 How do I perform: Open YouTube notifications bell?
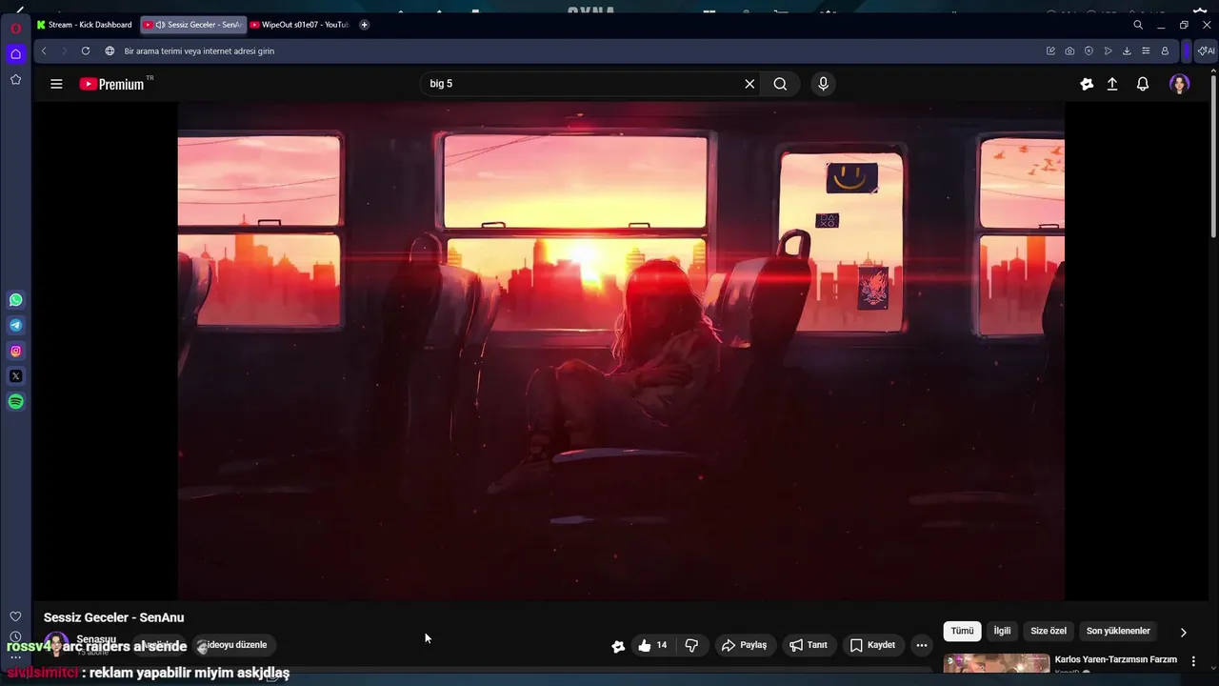(1143, 84)
